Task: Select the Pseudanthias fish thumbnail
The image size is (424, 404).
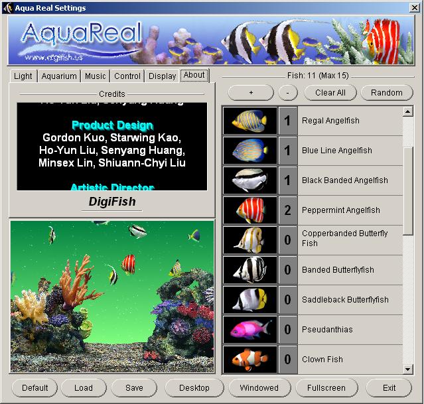Action: 250,330
